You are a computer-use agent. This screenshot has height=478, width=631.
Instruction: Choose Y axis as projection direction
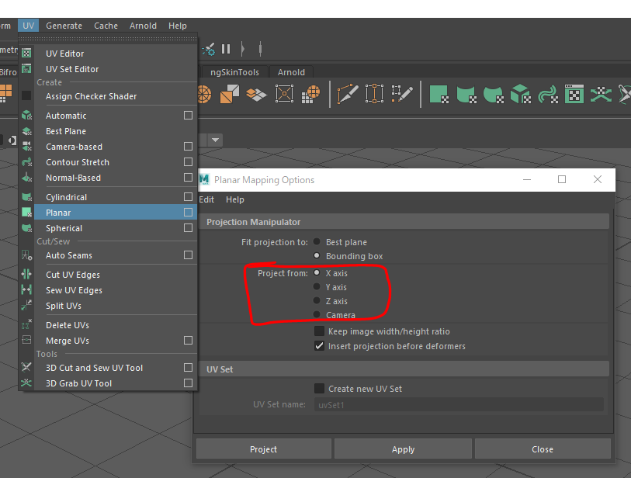pos(317,287)
